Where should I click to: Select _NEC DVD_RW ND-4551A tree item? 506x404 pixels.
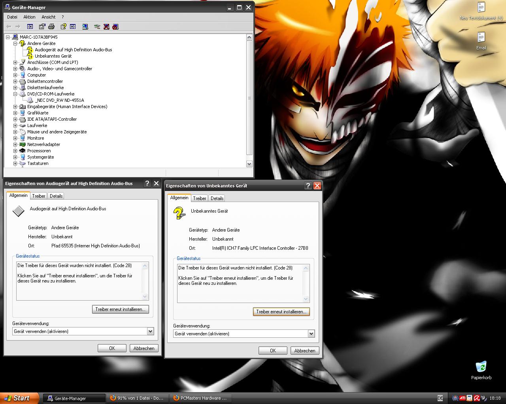[59, 100]
